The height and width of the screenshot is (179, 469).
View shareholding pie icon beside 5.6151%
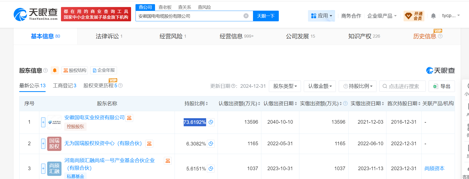211,168
